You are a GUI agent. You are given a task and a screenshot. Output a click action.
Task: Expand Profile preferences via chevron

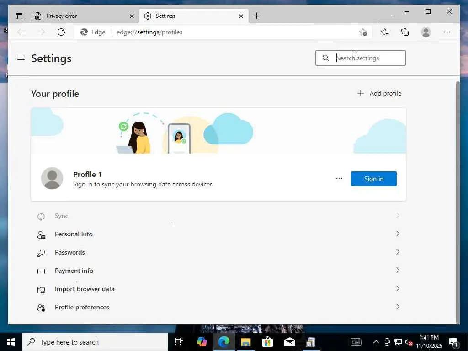point(398,307)
